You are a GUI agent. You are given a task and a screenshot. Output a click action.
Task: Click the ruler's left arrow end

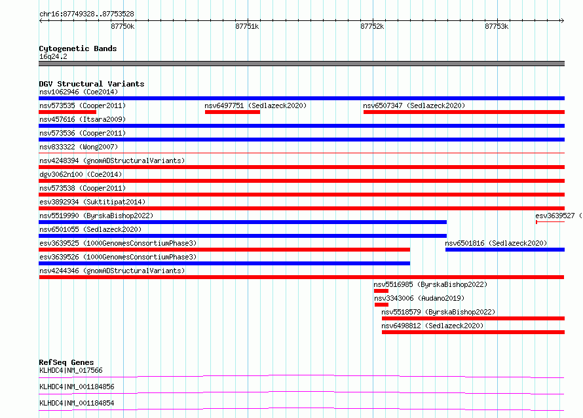pyautogui.click(x=41, y=20)
